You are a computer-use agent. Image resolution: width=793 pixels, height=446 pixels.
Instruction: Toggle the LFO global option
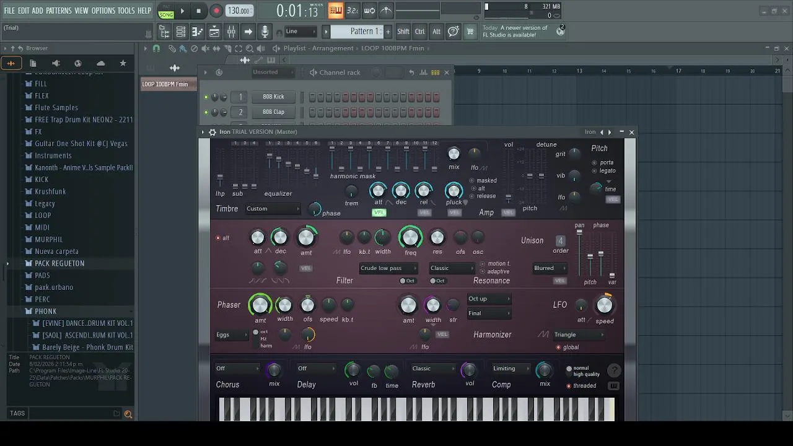(x=558, y=348)
